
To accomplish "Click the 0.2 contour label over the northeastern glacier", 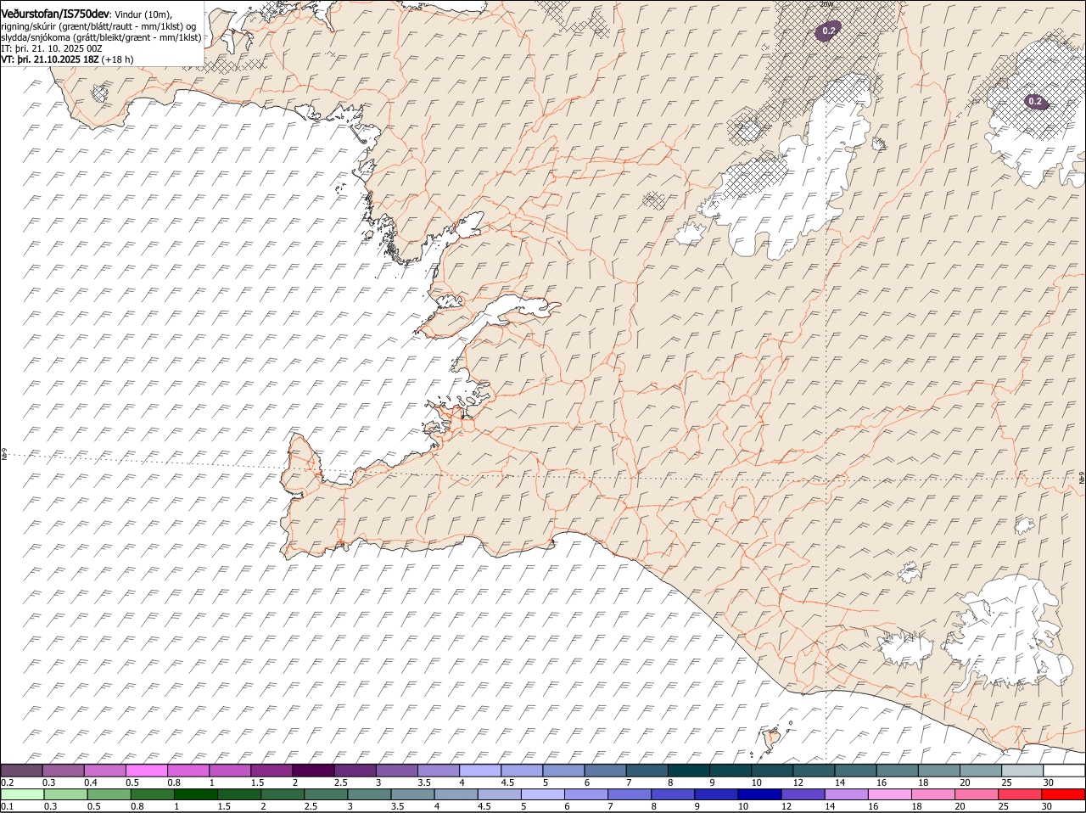I will pyautogui.click(x=1035, y=101).
